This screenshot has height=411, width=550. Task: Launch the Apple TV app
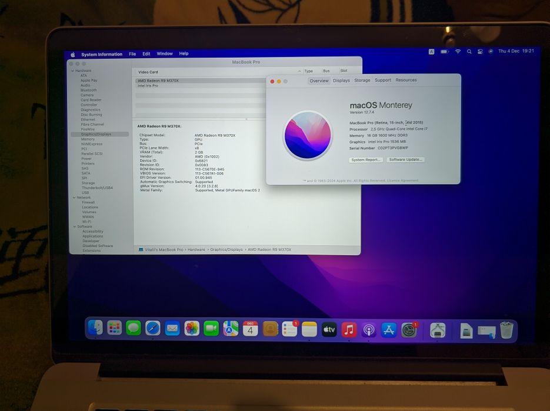[329, 330]
